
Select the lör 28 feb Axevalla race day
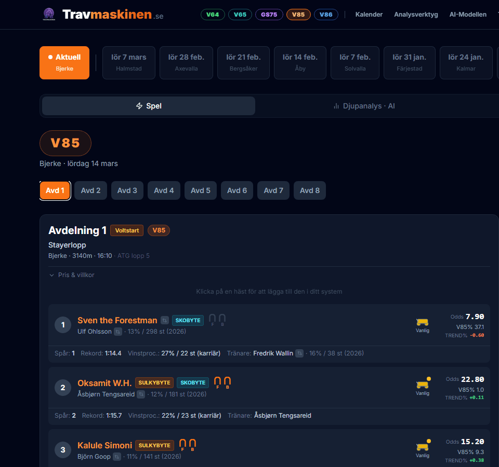[186, 62]
